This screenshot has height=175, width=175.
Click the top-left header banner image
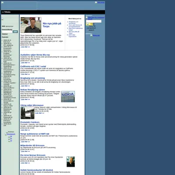(19, 6)
